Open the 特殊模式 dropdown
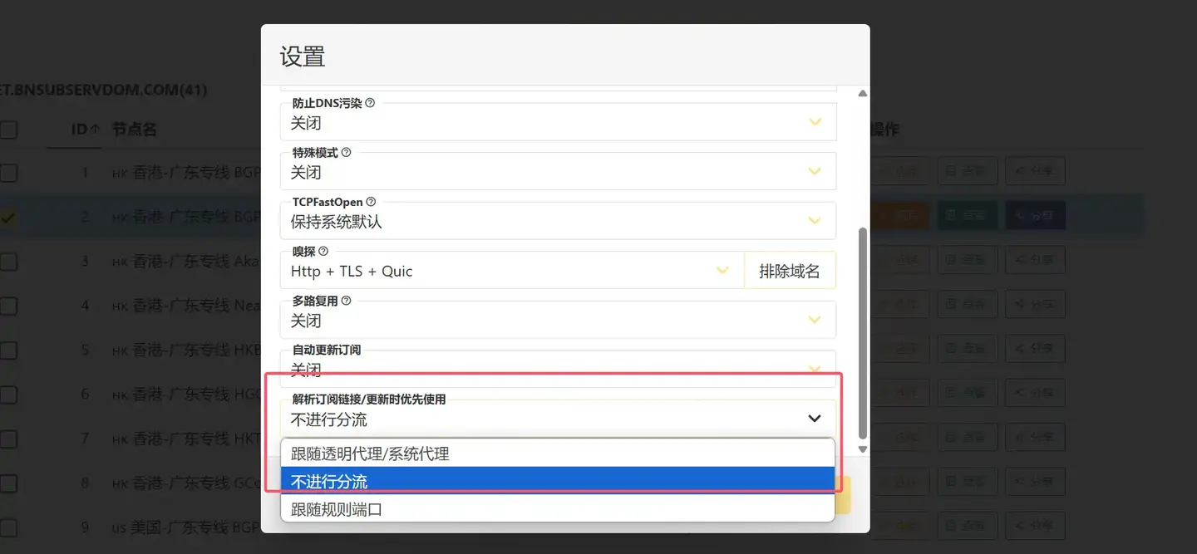This screenshot has height=554, width=1197. (x=558, y=171)
